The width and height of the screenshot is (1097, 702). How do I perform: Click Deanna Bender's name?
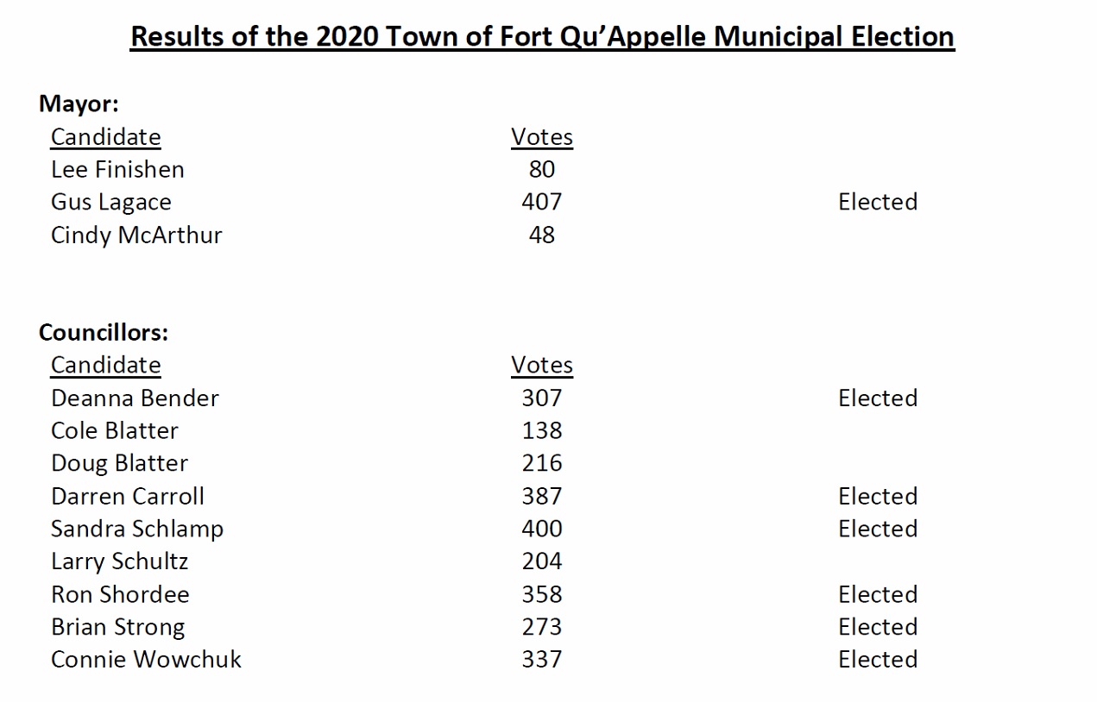(x=135, y=398)
